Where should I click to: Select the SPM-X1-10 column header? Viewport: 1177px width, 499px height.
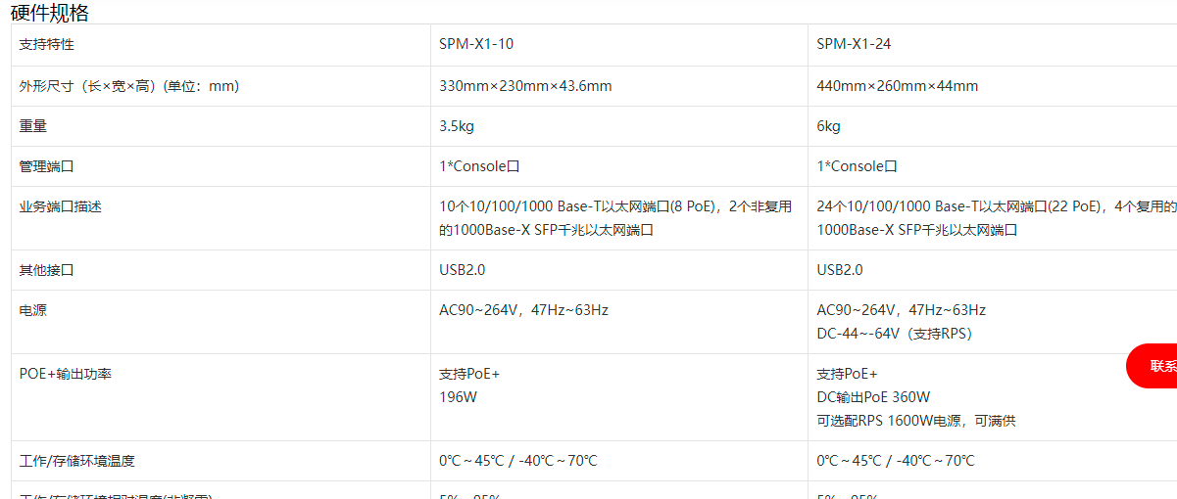pyautogui.click(x=478, y=45)
